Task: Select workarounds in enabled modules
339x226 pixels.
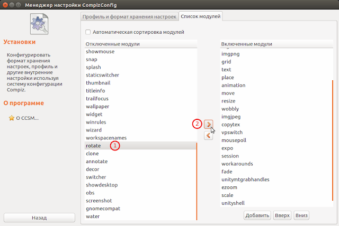Action: pos(276,164)
